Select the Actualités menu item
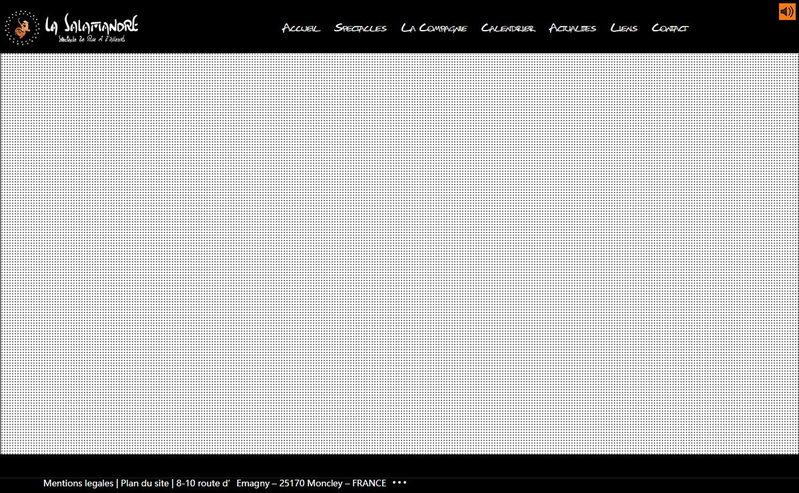Viewport: 799px width, 493px height. (x=573, y=28)
